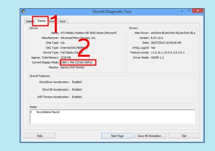Click the 'DirectX Diagnostic Tool' title bar text

(112, 12)
